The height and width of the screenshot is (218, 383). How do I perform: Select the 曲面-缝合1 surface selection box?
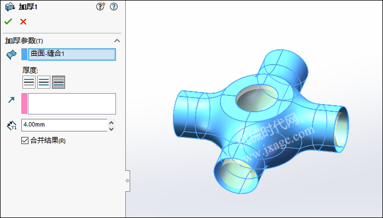72,54
